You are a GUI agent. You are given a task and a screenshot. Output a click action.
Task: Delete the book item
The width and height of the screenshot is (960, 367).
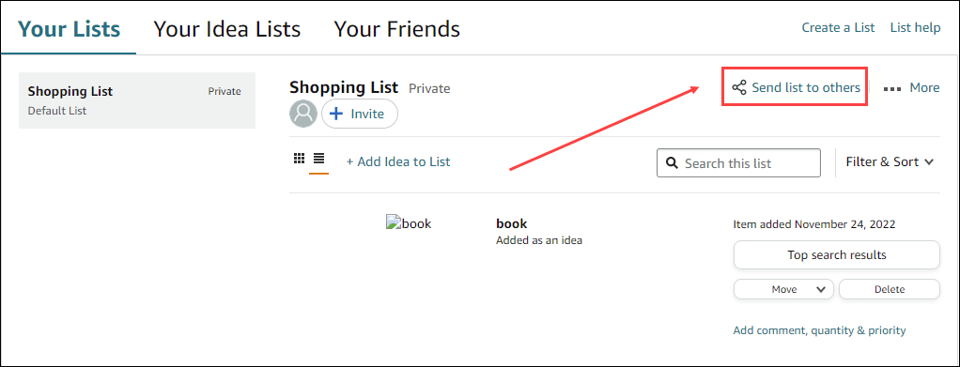tap(889, 289)
